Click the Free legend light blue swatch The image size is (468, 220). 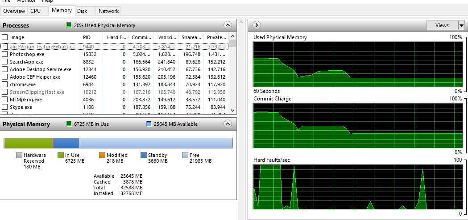point(185,155)
